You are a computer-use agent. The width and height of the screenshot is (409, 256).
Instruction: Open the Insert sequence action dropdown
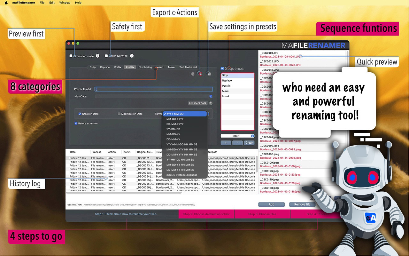tap(237, 136)
